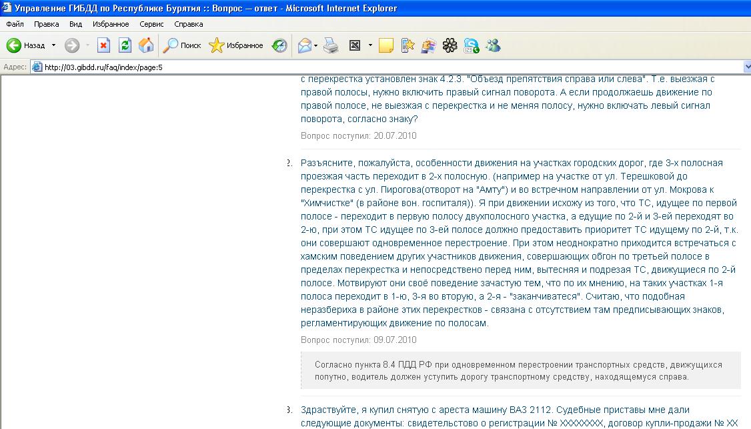751x429 pixels.
Task: Click the Forward navigation button
Action: 71,45
